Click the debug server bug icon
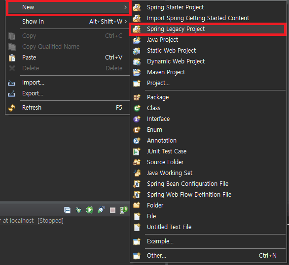Screen dimensions: 289x265 tap(78, 210)
